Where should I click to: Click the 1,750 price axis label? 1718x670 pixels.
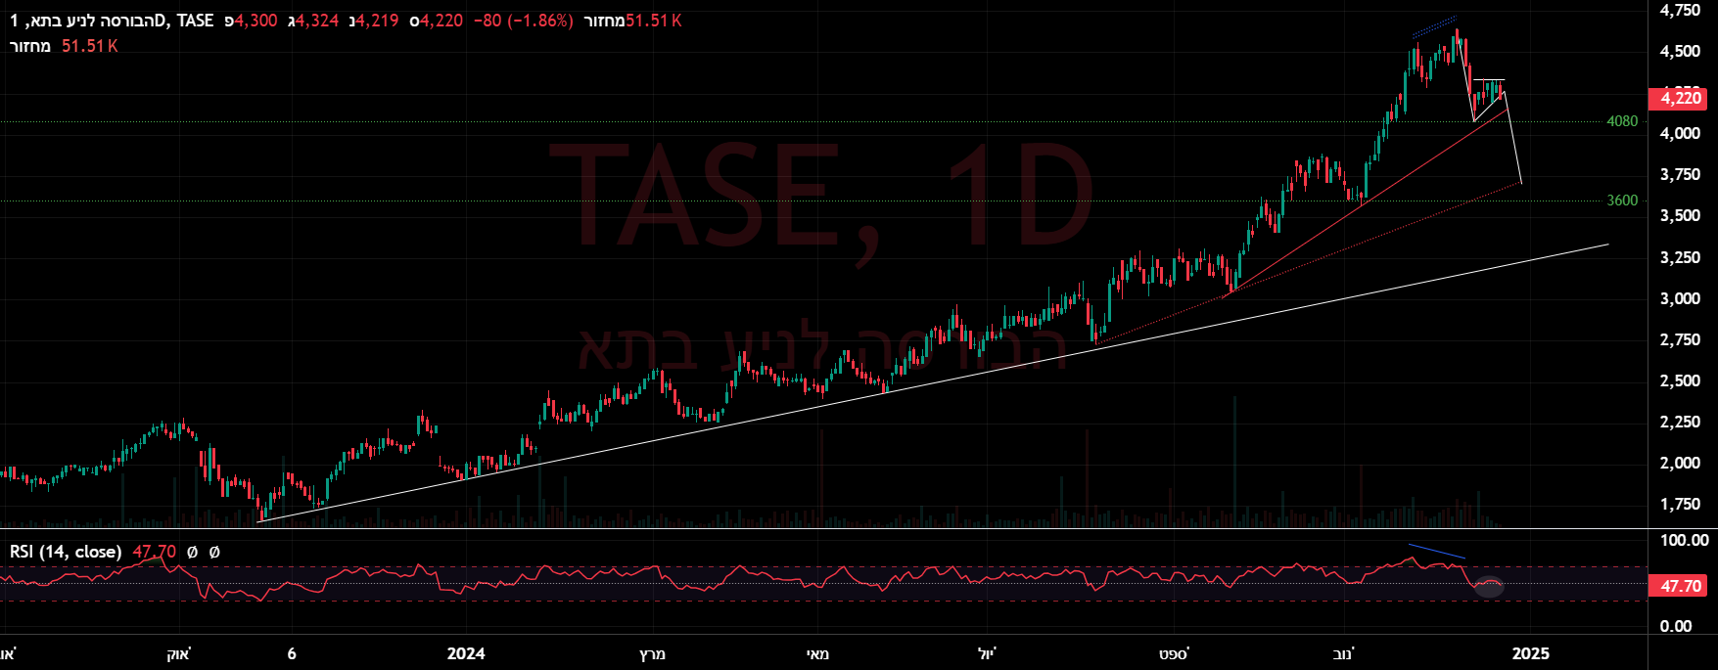coord(1680,505)
